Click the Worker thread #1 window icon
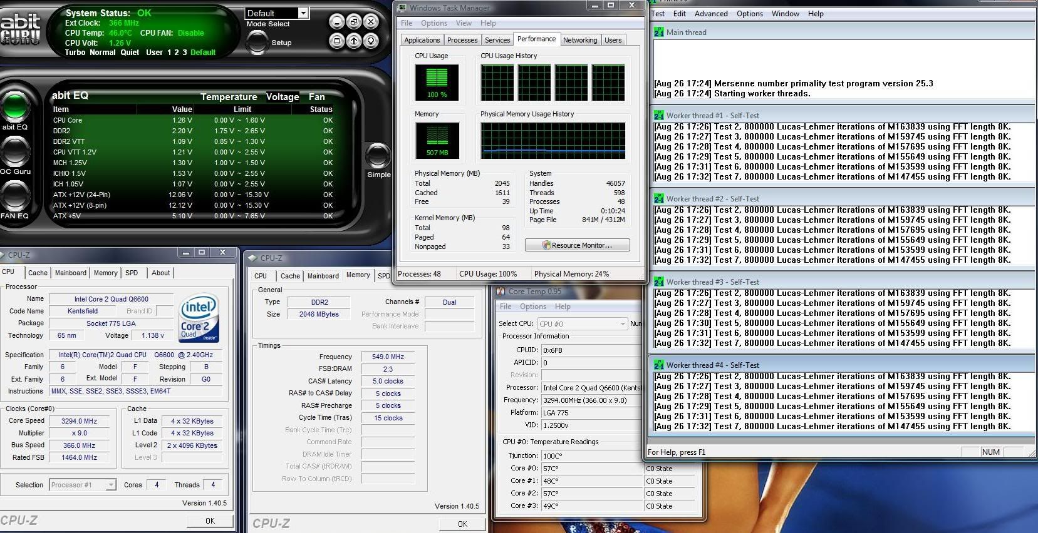This screenshot has height=533, width=1038. click(x=659, y=115)
